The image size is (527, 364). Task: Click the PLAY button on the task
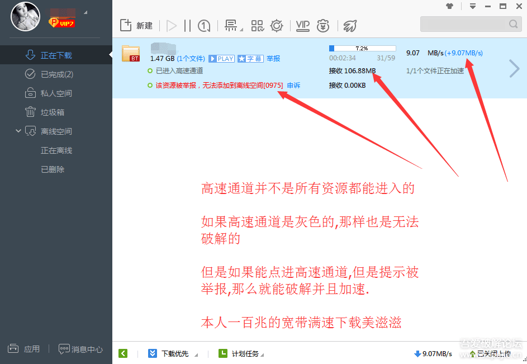221,58
